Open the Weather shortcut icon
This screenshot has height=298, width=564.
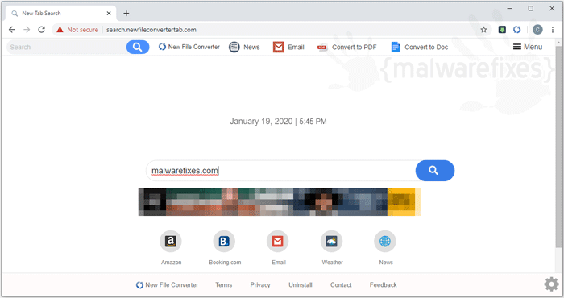pyautogui.click(x=332, y=241)
